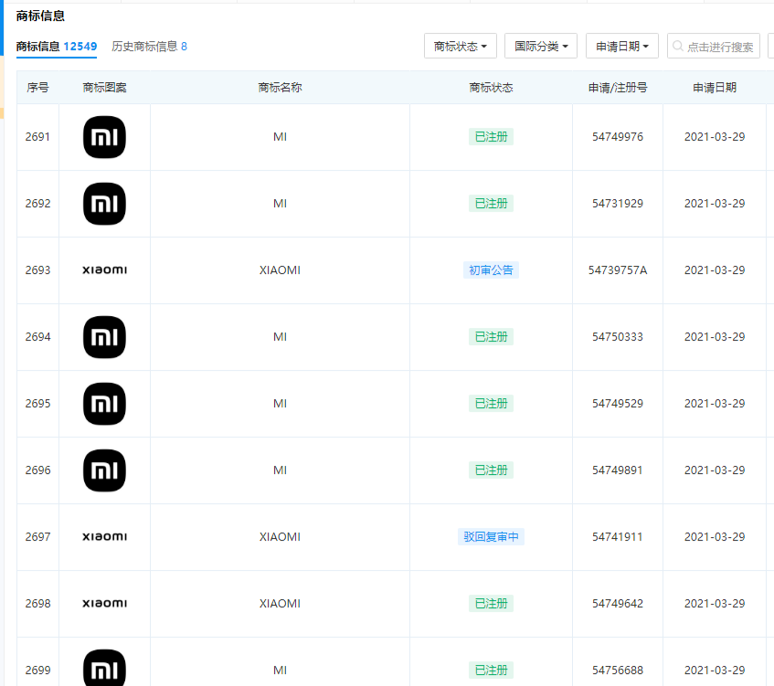774x686 pixels.
Task: Click date 2021-03-29 in row 2692
Action: coord(715,204)
